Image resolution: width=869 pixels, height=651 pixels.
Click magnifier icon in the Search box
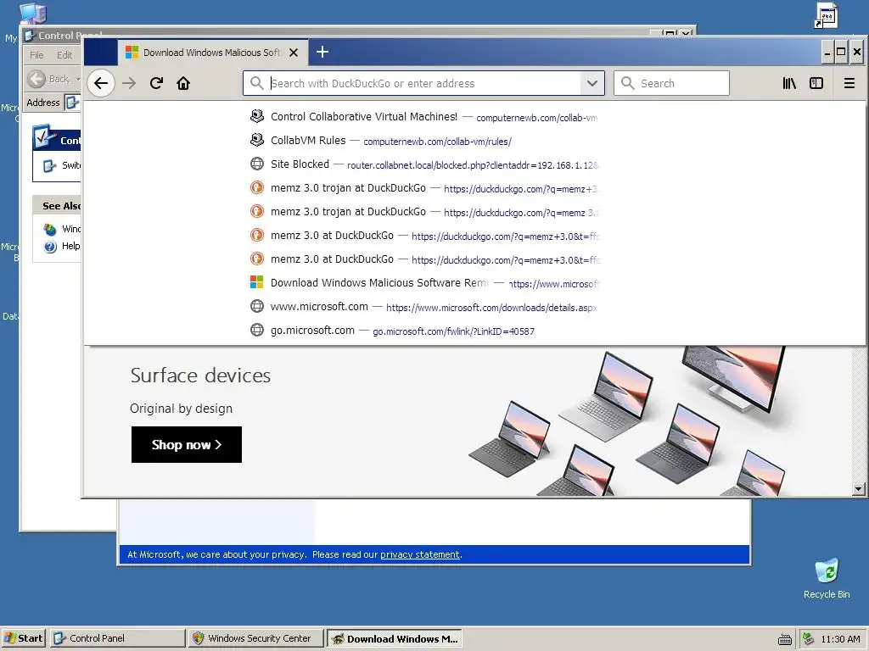click(x=627, y=84)
